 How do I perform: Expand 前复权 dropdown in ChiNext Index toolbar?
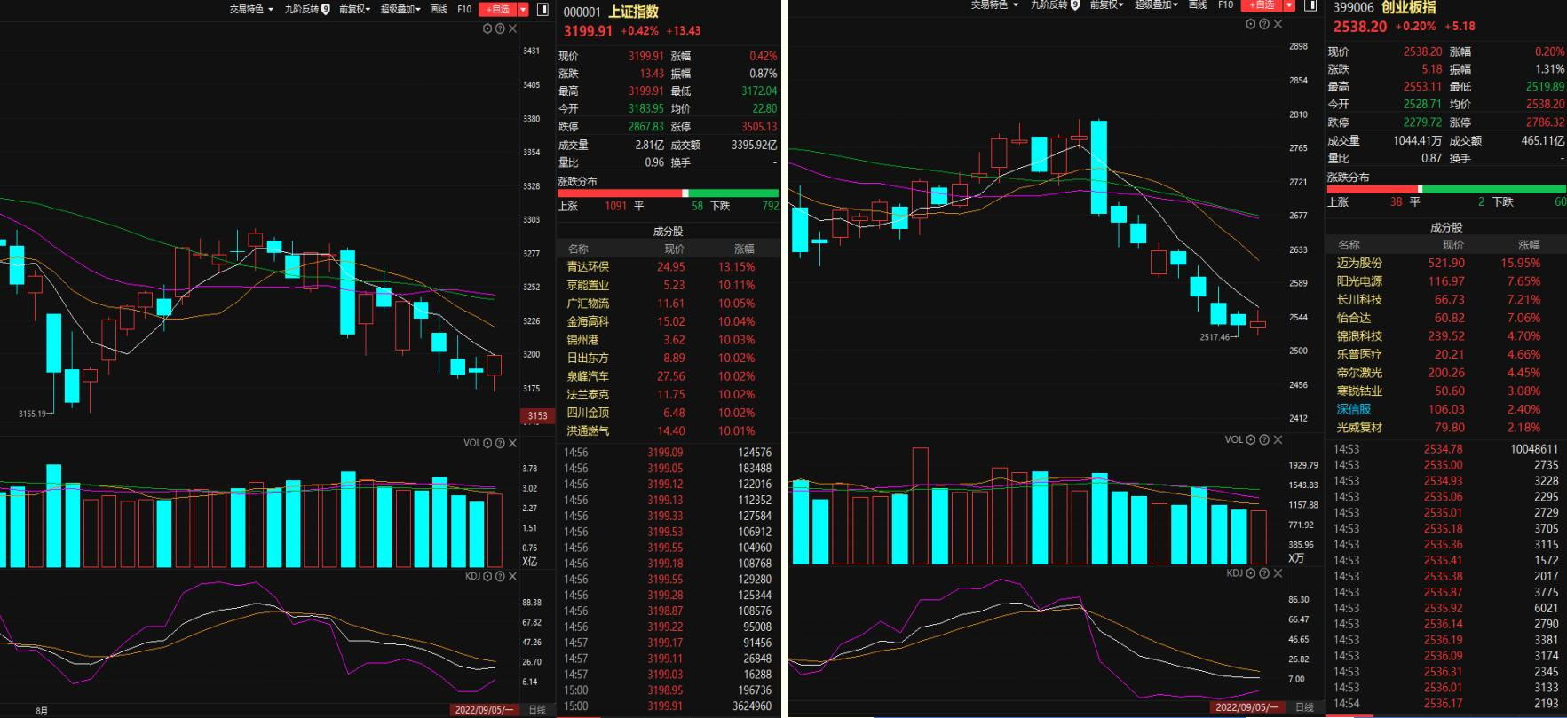(1106, 4)
